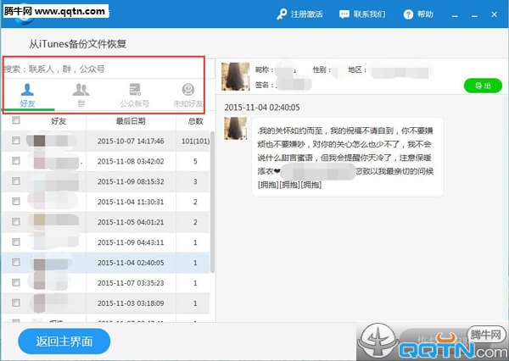This screenshot has height=361, width=509.
Task: Click the profile avatar in contact header
Action: [x=235, y=76]
